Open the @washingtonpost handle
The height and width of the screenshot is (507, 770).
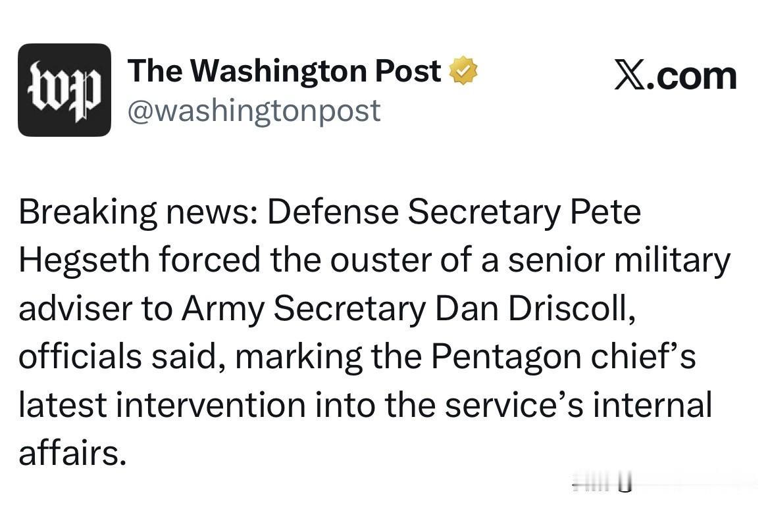point(254,111)
